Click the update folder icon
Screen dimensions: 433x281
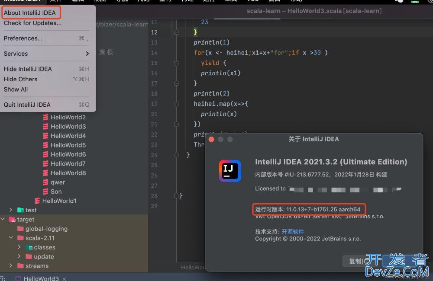(x=29, y=256)
